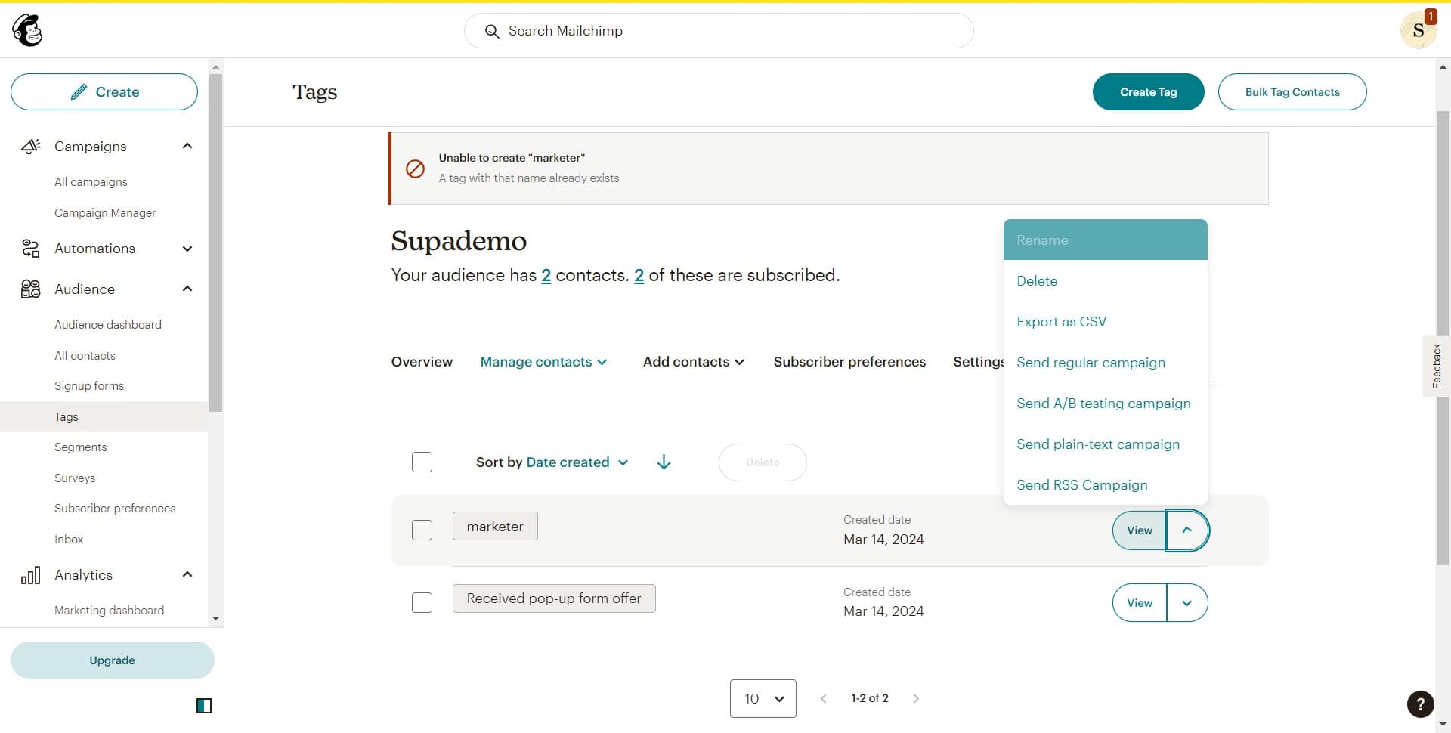The height and width of the screenshot is (733, 1451).
Task: Expand options for Received pop-up form offer
Action: coord(1186,603)
